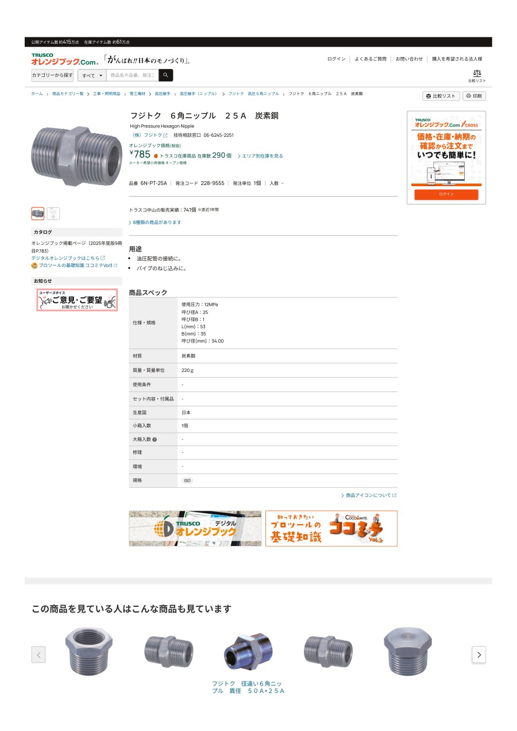Select the second product image thumbnail
Screen dimensions: 517x731
click(x=53, y=214)
